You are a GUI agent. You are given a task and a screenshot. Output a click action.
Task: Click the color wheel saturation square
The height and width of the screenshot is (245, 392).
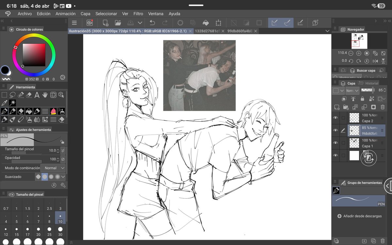(x=34, y=55)
